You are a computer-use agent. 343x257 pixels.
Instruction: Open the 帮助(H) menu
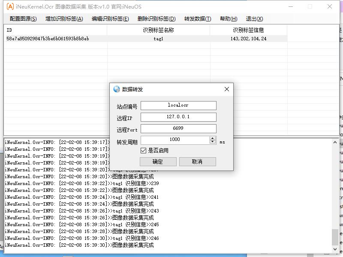point(228,19)
